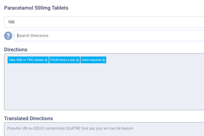The height and width of the screenshot is (136, 204).
Task: Click 'en cas de besoin' in the translation
Action: pyautogui.click(x=118, y=129)
